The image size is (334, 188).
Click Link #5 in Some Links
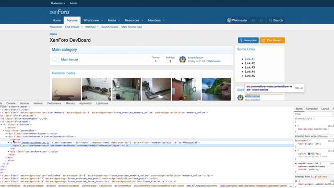(x=249, y=76)
